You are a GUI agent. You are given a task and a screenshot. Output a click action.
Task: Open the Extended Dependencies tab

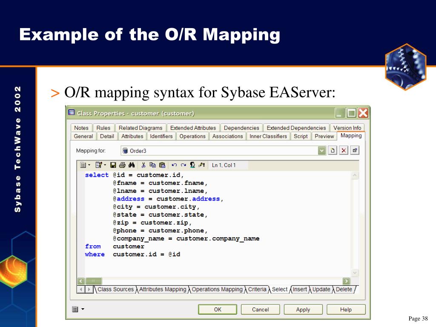(x=296, y=128)
